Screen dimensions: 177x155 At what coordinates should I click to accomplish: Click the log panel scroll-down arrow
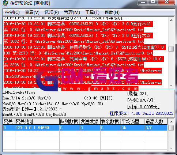[171, 85]
